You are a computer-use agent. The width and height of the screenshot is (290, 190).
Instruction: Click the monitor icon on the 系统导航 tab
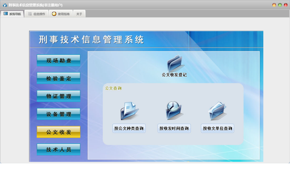[x=6, y=14]
